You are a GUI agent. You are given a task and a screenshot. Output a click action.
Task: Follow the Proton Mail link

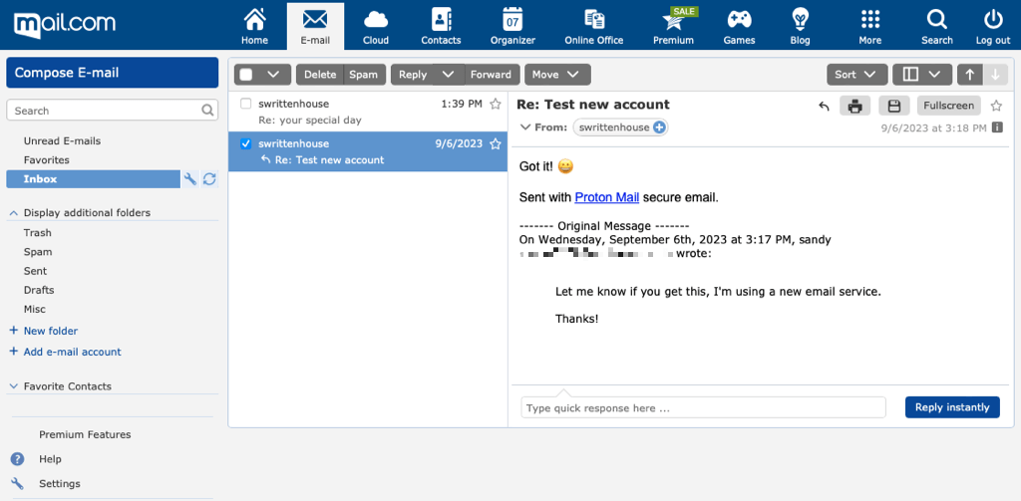(606, 197)
